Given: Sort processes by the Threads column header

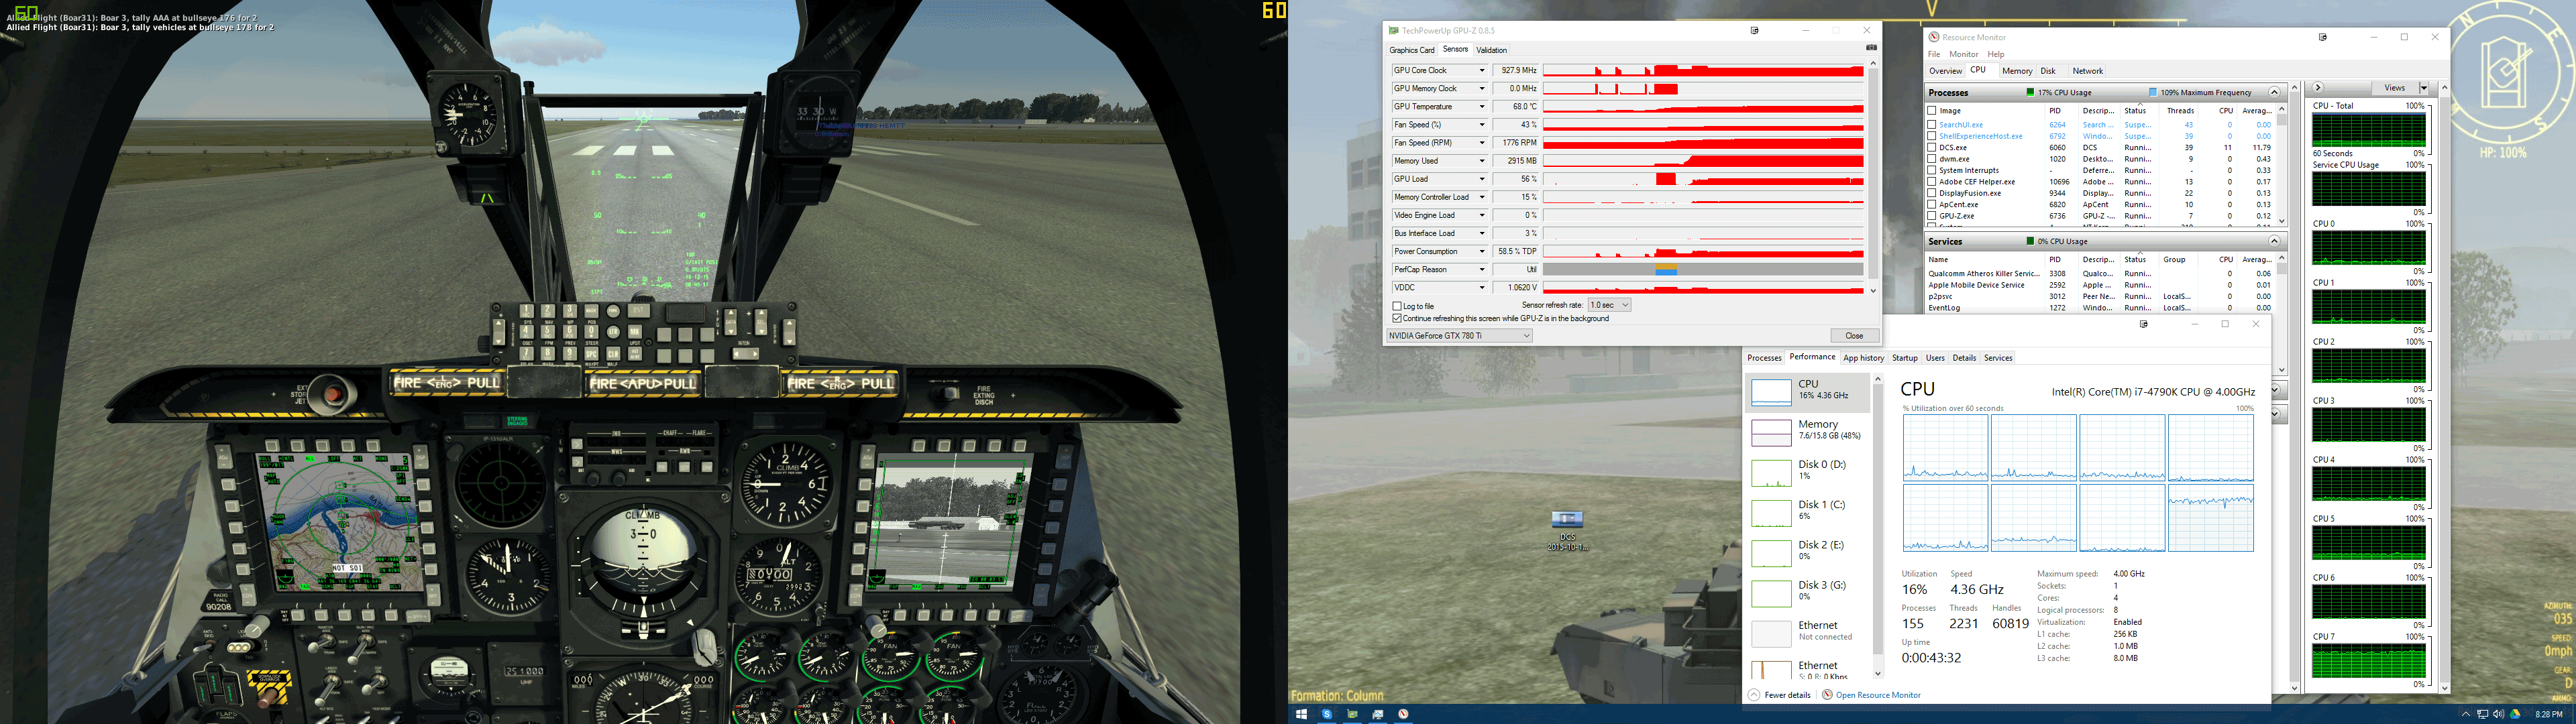Looking at the screenshot, I should 2180,111.
